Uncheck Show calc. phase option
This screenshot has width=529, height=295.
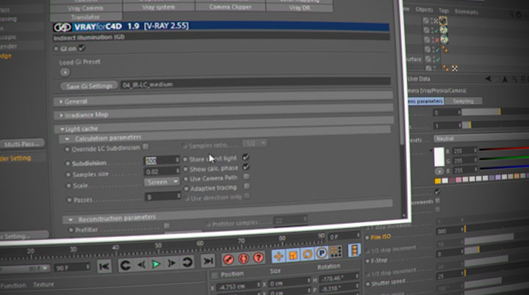coord(246,167)
